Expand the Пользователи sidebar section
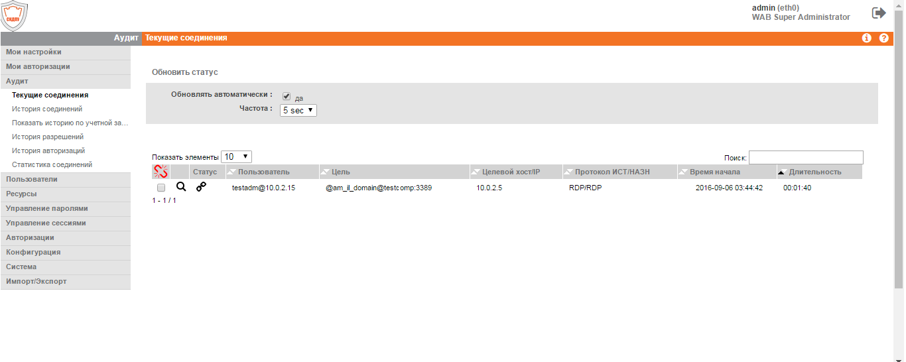 [65, 179]
